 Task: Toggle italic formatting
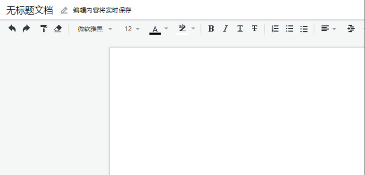click(x=225, y=29)
